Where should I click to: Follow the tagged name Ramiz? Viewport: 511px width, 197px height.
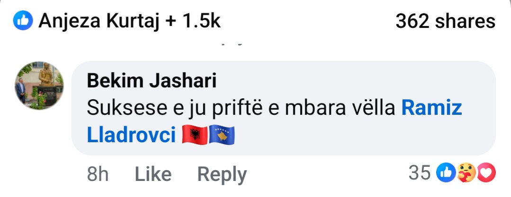[x=431, y=108]
